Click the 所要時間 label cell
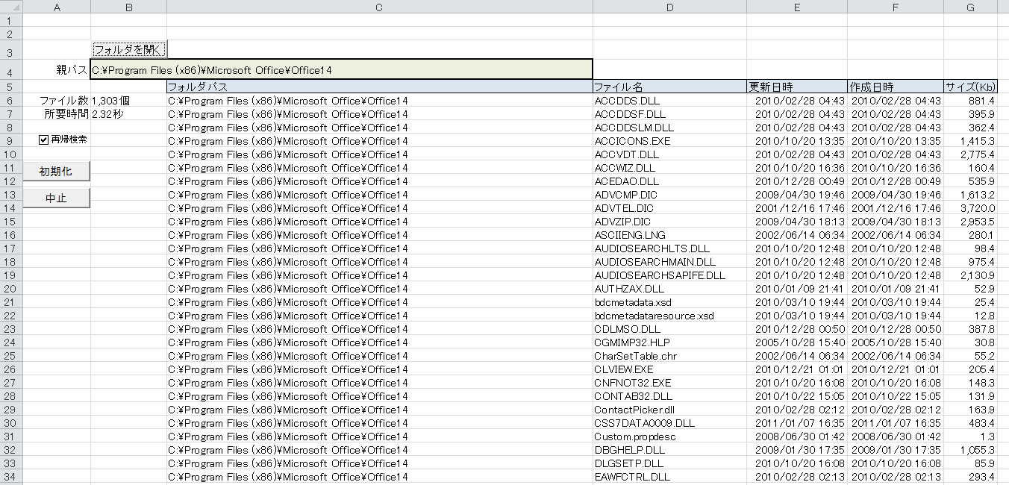The image size is (1009, 485). click(x=57, y=113)
